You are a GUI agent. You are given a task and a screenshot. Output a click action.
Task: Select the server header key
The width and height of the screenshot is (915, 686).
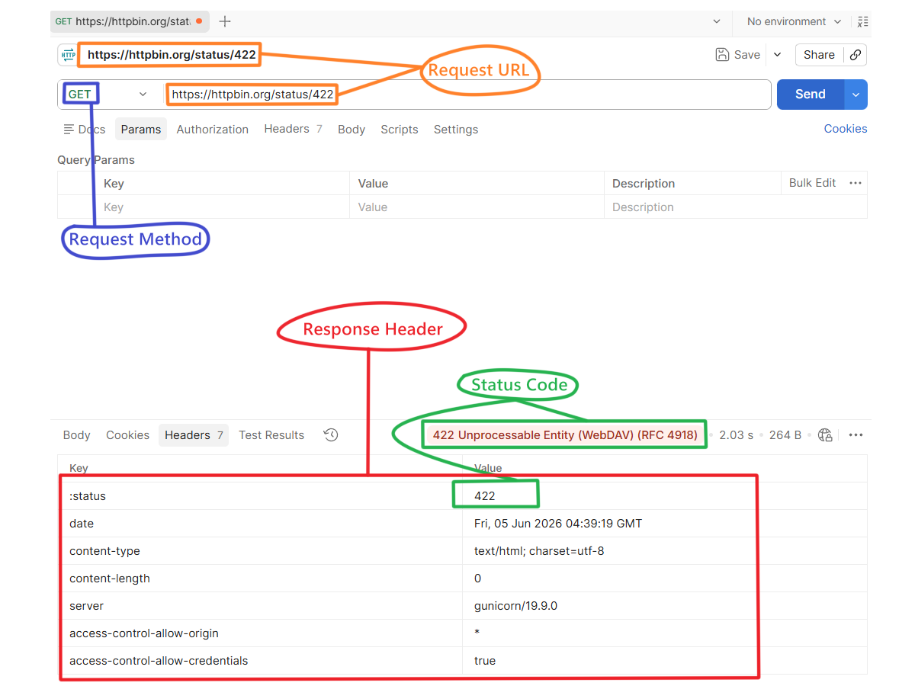pos(260,606)
